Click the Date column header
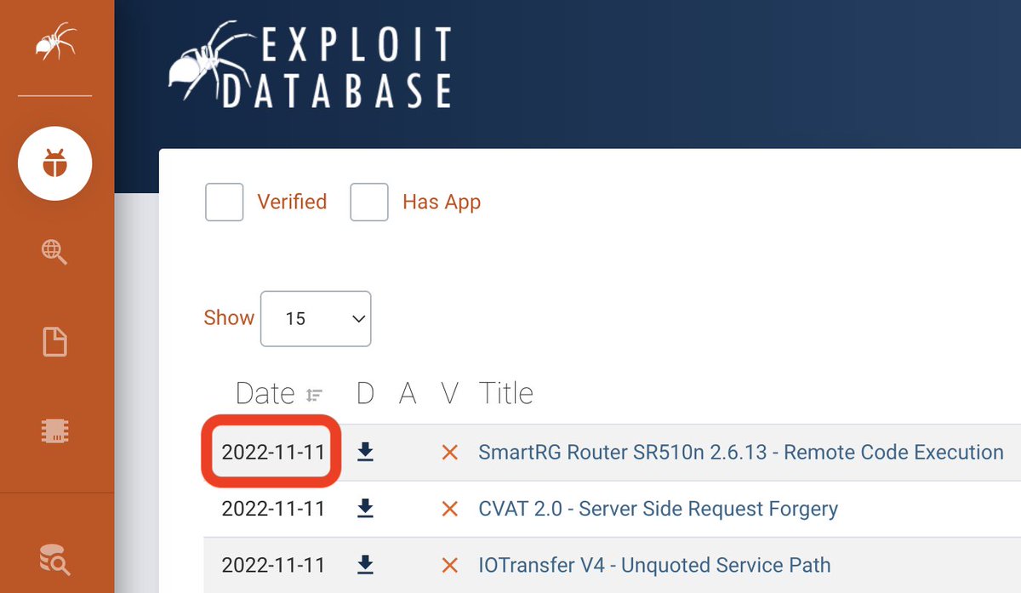The image size is (1021, 593). point(265,393)
